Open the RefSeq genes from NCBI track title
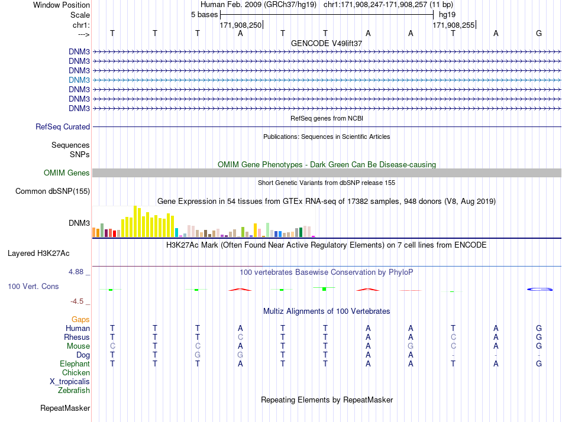 [x=327, y=118]
